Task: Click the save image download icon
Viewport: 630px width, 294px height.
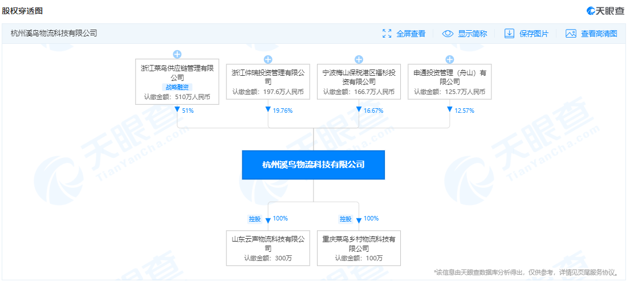Action: tap(509, 34)
